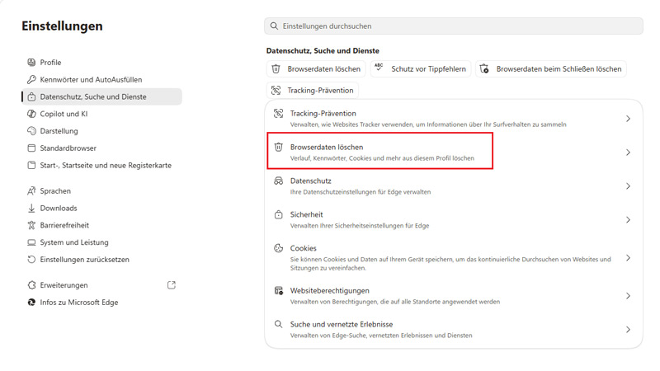Open Standardbrowser settings

coord(101,148)
